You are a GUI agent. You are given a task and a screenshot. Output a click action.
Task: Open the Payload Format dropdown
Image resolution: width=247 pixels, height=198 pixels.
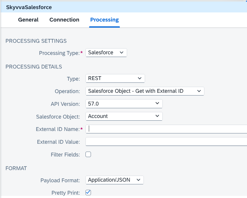coord(114,180)
